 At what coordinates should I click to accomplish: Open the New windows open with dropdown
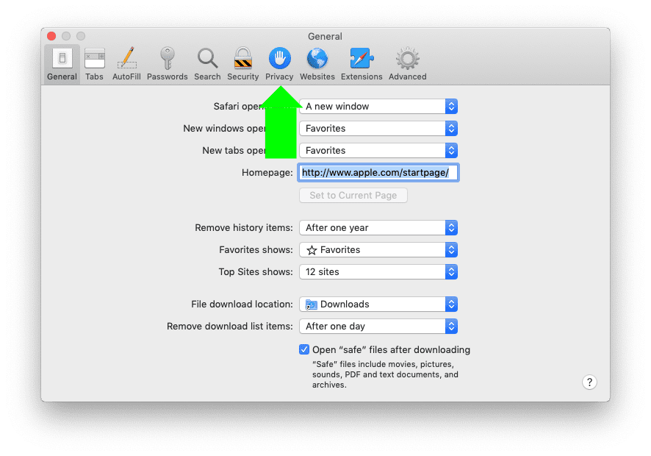378,129
